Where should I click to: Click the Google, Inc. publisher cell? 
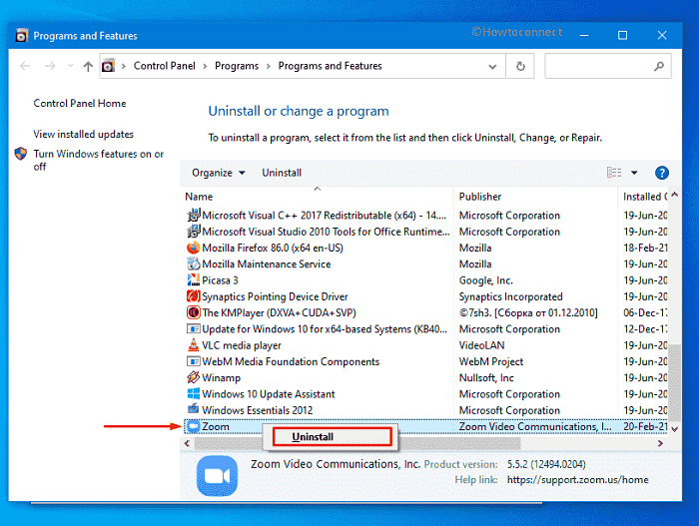[x=486, y=280]
